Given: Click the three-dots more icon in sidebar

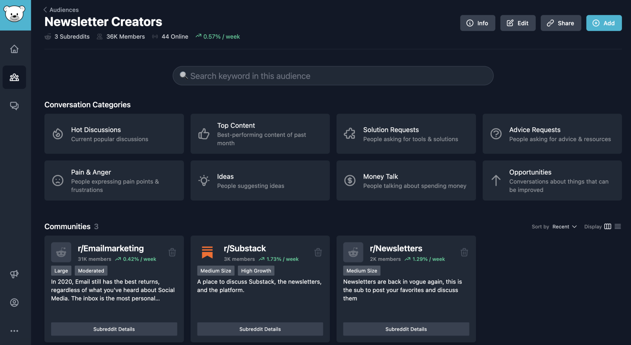Looking at the screenshot, I should click(14, 331).
